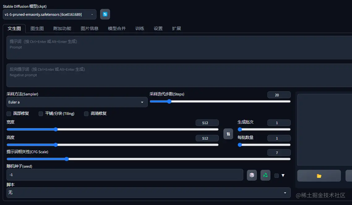
Task: Click the 宽度 number field
Action: tap(207, 123)
